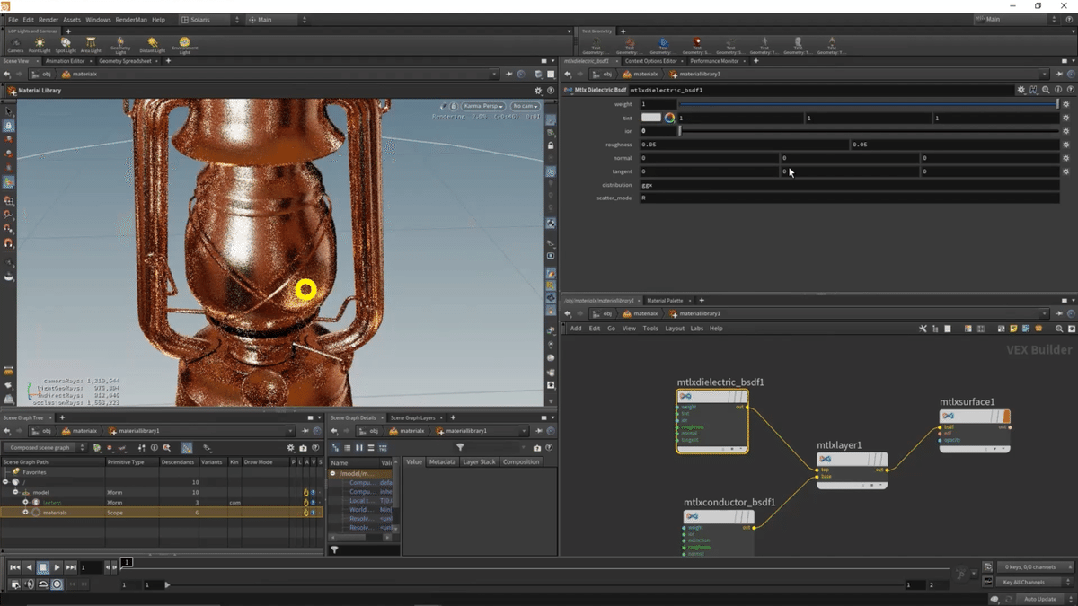Image resolution: width=1078 pixels, height=606 pixels.
Task: Toggle activation of the model prim
Action: [306, 493]
